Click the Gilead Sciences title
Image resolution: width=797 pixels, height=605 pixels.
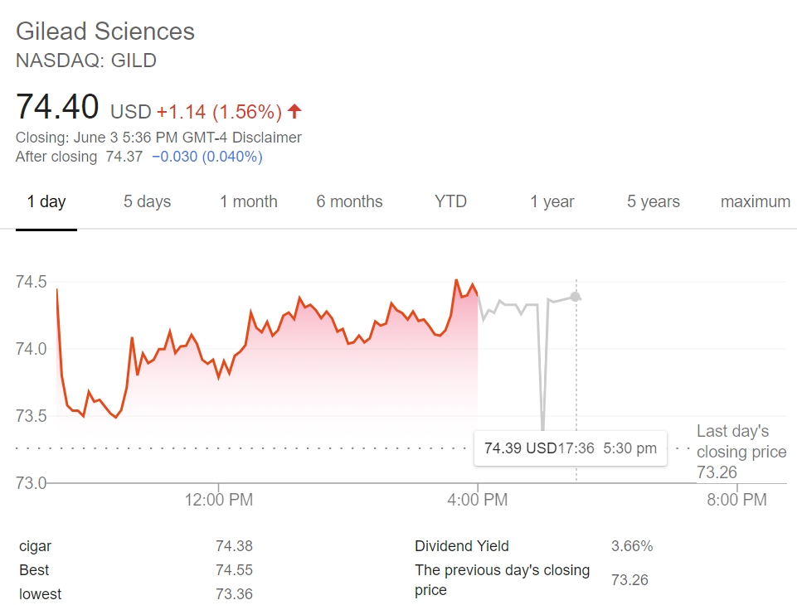[x=105, y=31]
